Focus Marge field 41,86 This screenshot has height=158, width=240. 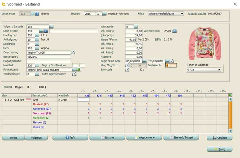click(x=131, y=39)
